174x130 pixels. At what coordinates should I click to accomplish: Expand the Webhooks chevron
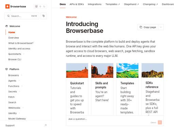coord(23,108)
